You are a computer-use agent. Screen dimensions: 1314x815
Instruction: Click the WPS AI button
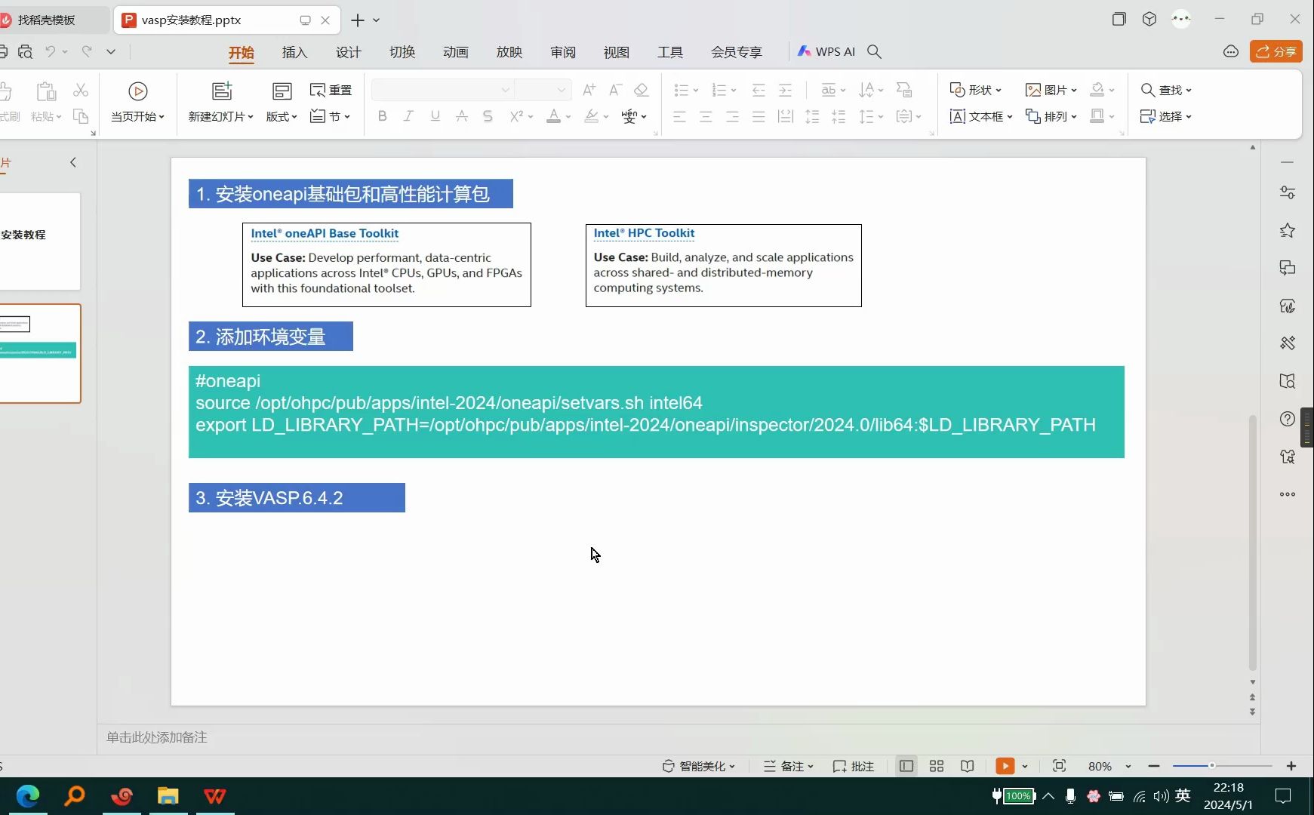[x=826, y=51]
